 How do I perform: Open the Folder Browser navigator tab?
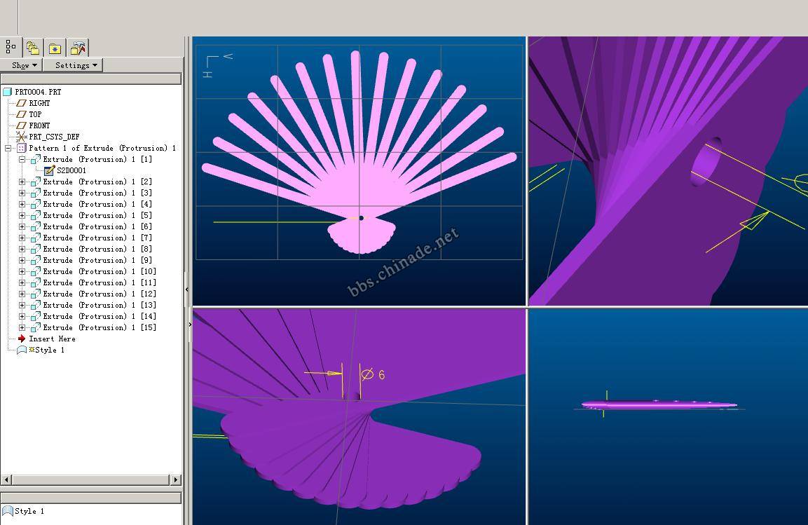[x=33, y=48]
